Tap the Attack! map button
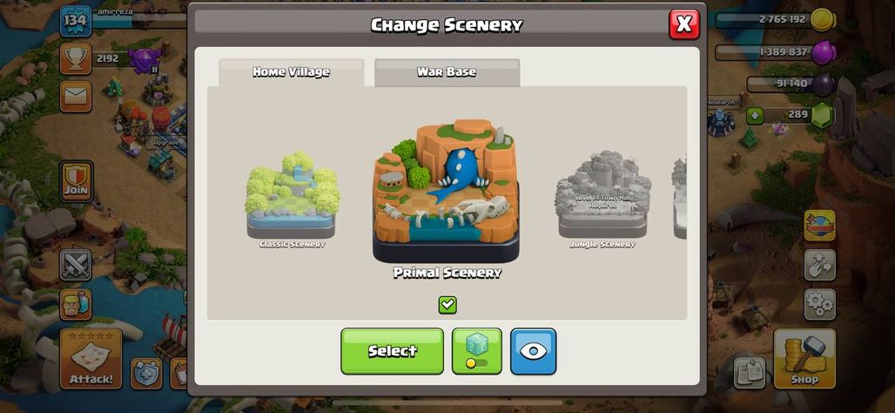Viewport: 895px width, 413px height. 91,359
